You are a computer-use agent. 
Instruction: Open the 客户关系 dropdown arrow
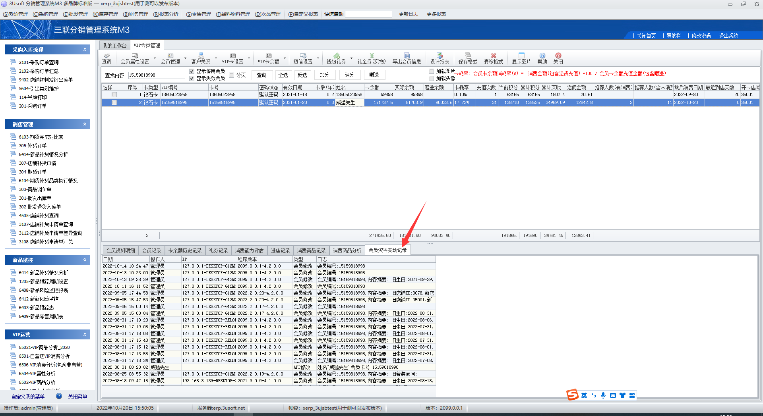(x=216, y=58)
